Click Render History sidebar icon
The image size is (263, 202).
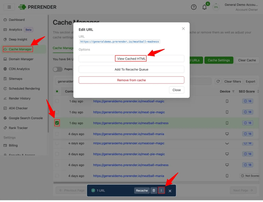click(5, 98)
